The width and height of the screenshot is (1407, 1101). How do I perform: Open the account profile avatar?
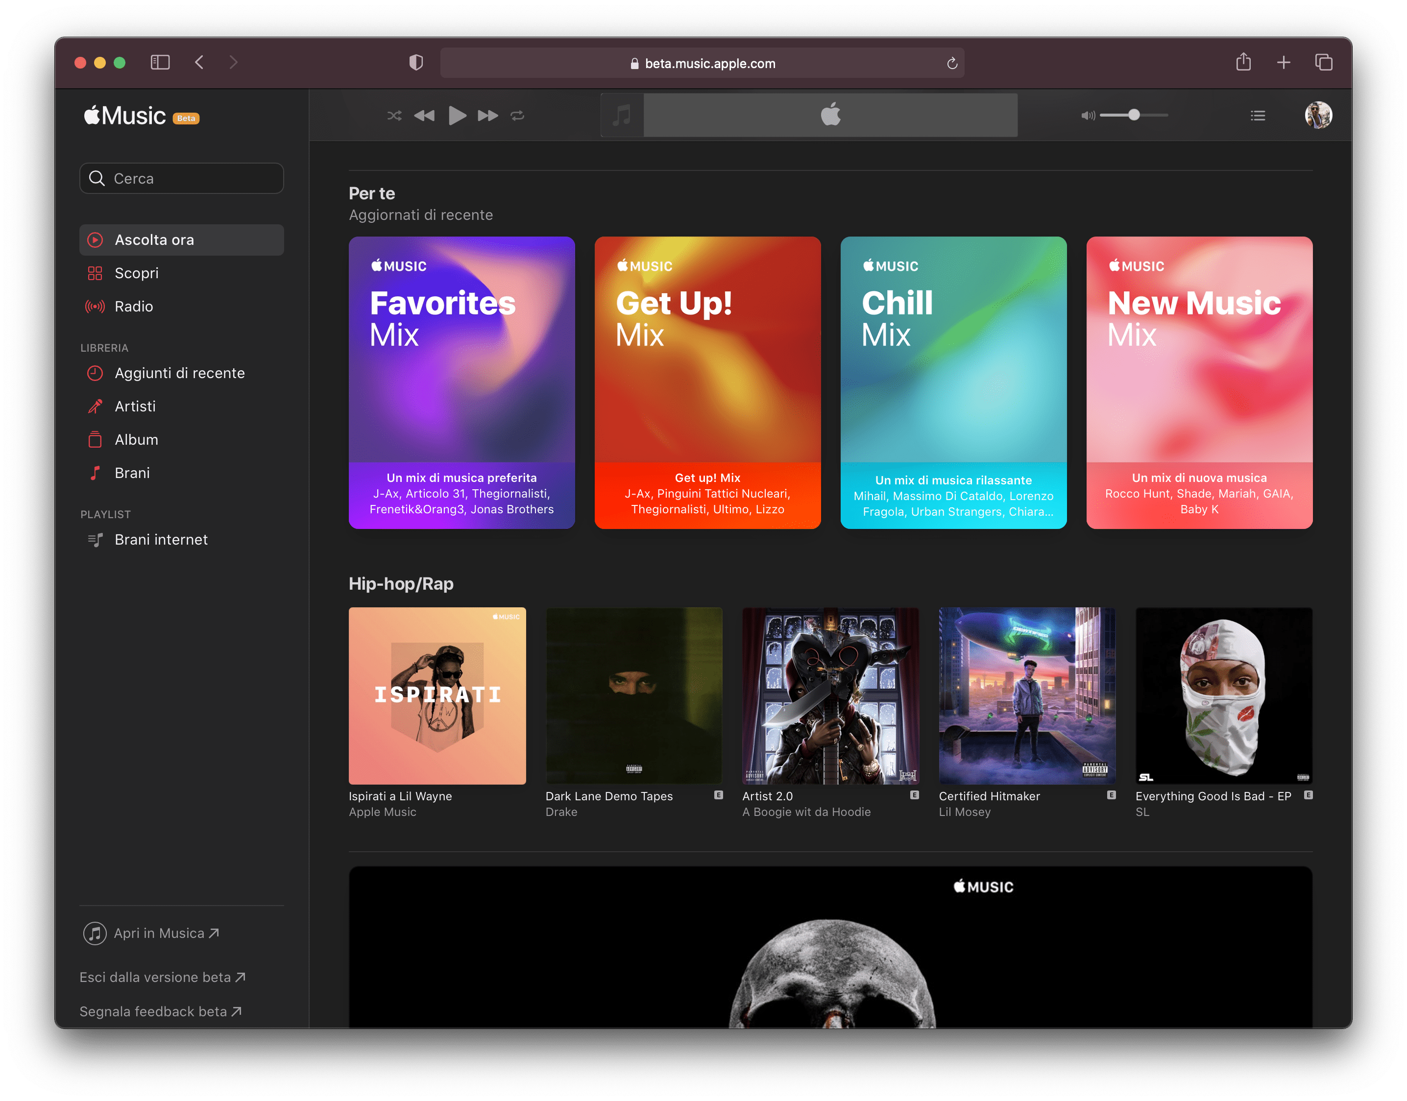coord(1318,115)
